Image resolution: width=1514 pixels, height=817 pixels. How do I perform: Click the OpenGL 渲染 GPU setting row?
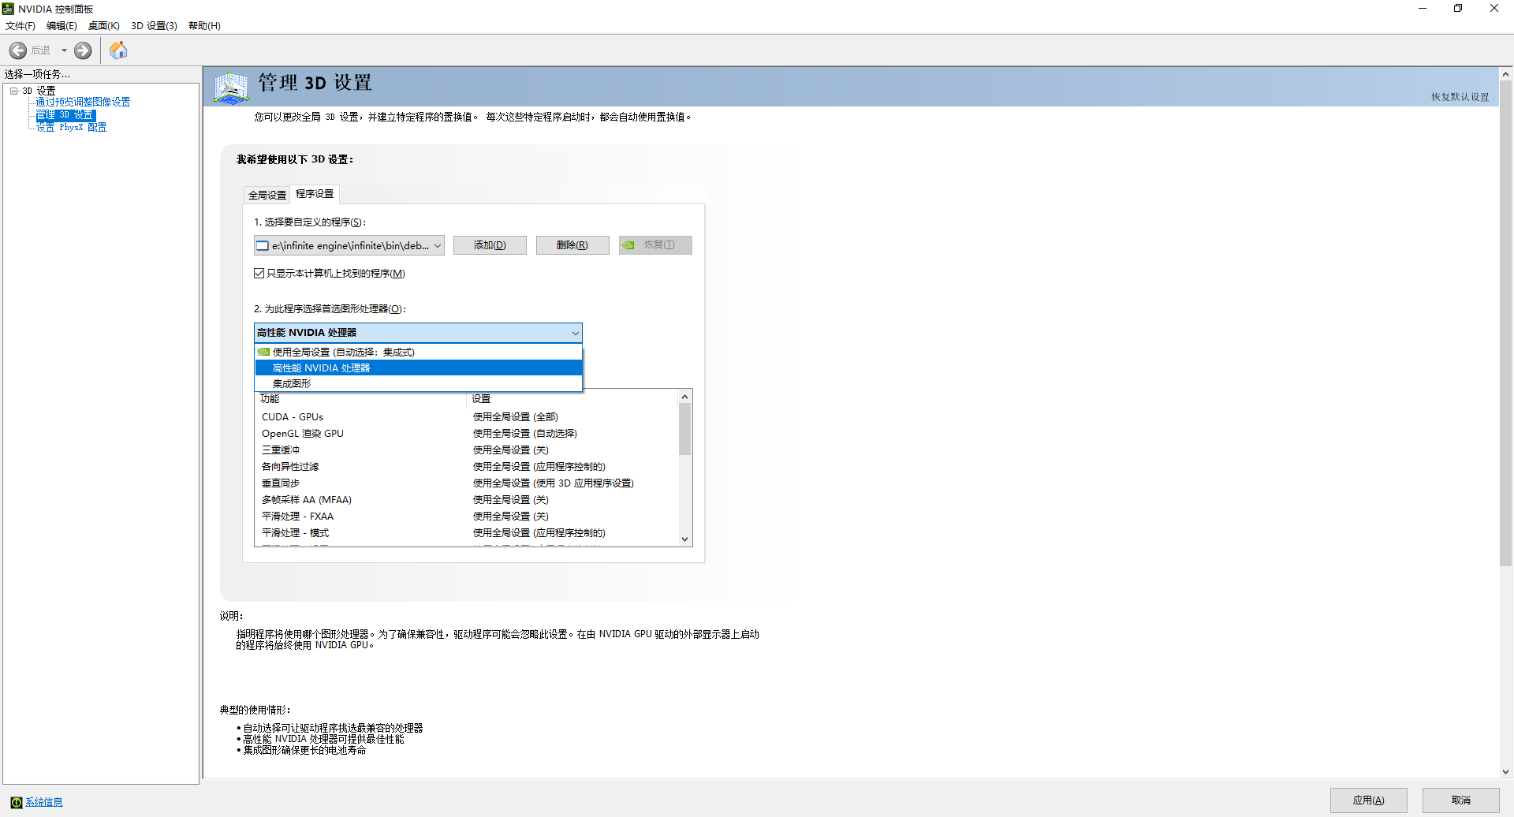(x=467, y=434)
